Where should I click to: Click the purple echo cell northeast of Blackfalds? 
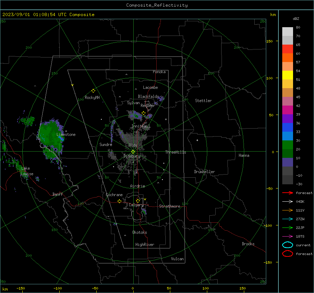pos(161,98)
